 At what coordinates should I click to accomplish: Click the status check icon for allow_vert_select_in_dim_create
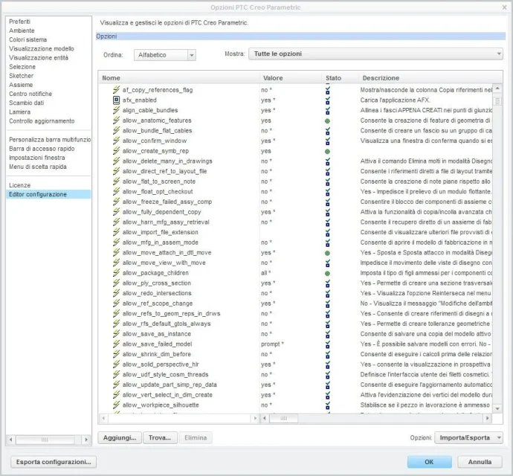click(x=327, y=395)
